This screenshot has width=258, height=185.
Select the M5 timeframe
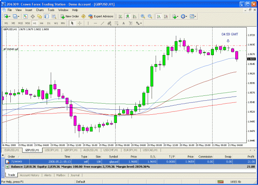click(x=13, y=23)
